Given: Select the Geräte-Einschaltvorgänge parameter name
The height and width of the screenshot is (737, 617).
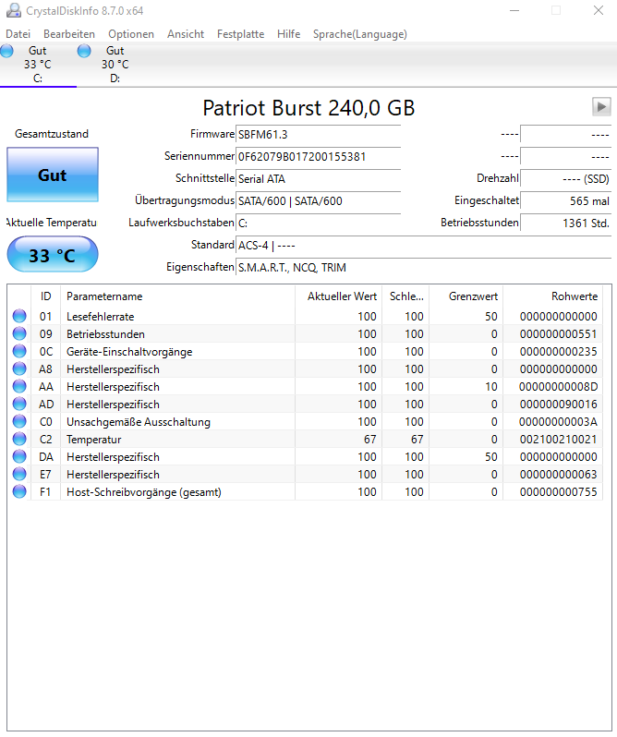Looking at the screenshot, I should coord(129,352).
